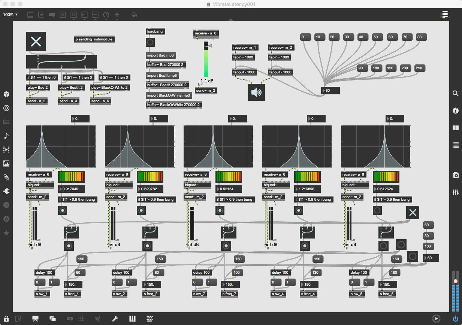Adjust the -inf dB gain slider below the first send~ m_2
Image resolution: width=462 pixels, height=325 pixels.
pos(34,224)
